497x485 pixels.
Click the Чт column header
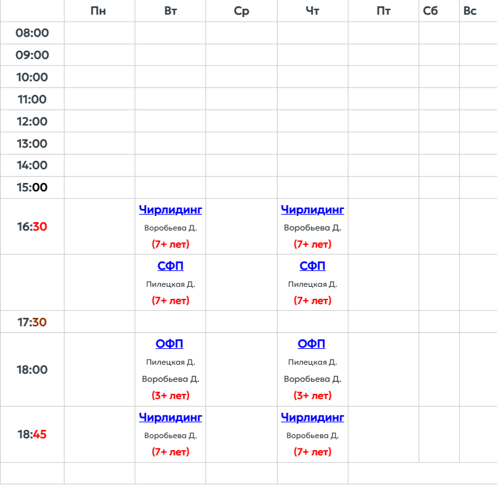coord(312,11)
